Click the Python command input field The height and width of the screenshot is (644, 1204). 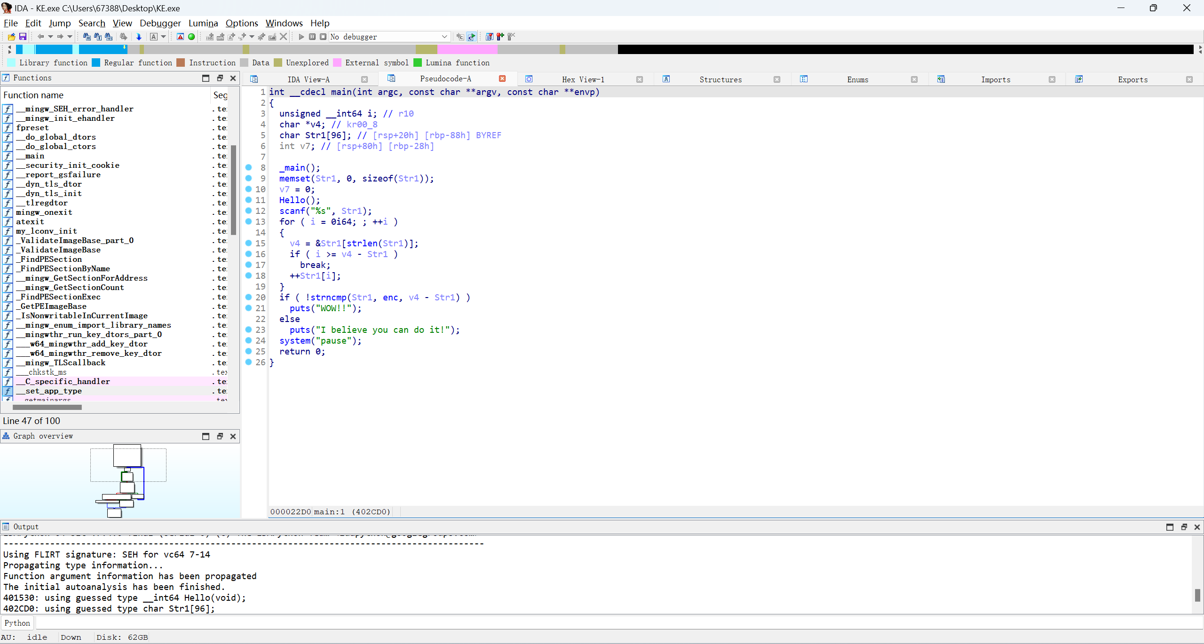[x=619, y=623]
